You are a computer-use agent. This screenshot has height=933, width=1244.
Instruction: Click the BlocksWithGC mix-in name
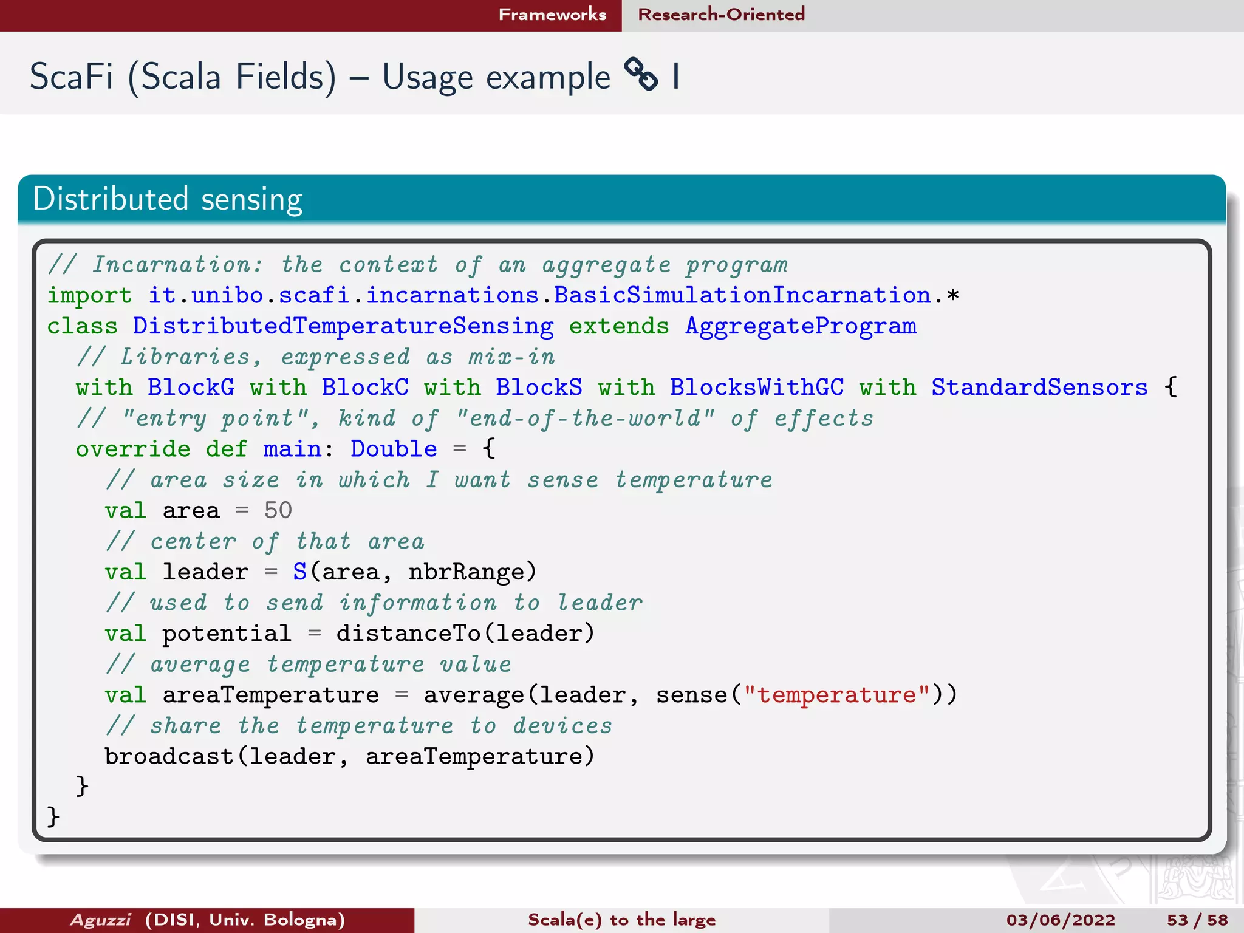pos(757,388)
